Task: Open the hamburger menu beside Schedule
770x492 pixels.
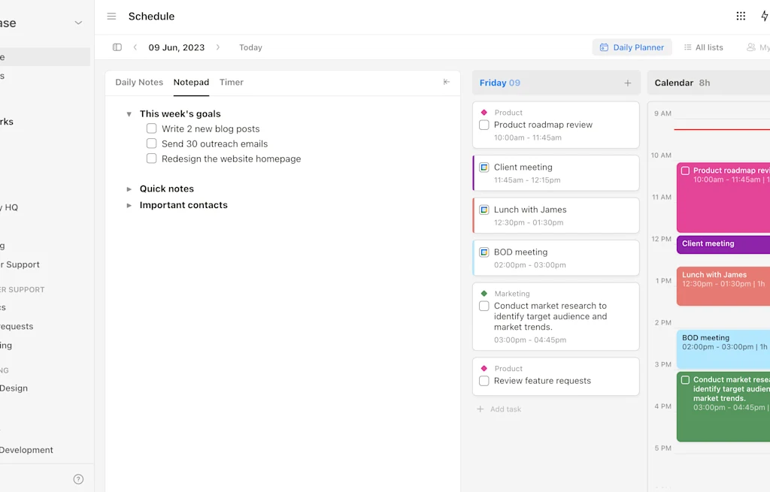Action: [111, 17]
